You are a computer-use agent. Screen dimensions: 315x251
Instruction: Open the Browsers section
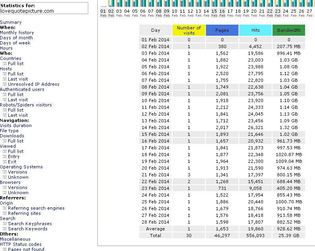[10, 182]
